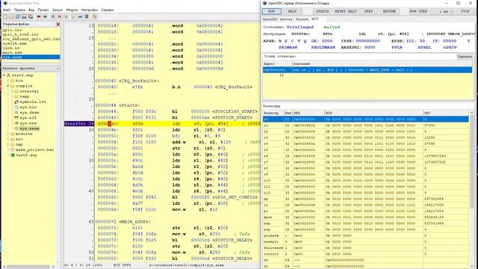
Task: Select the sp register row
Action: (x=365, y=199)
